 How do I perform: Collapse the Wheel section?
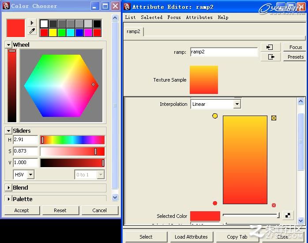(x=8, y=45)
